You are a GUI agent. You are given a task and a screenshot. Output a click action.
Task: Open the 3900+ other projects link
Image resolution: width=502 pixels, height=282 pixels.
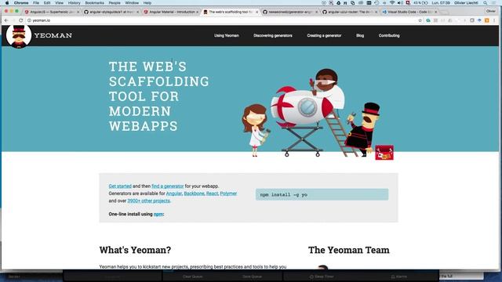click(148, 201)
